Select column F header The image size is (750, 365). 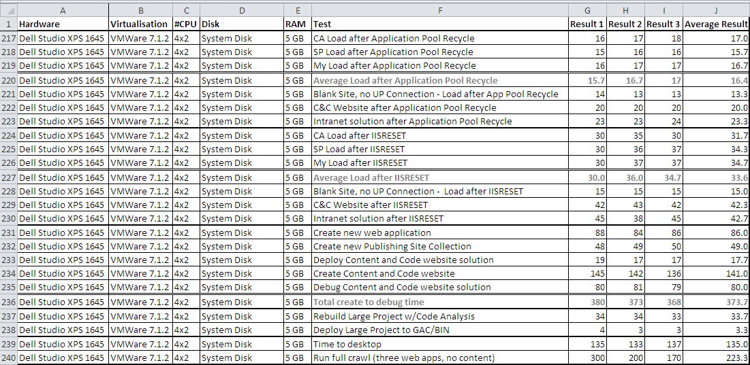pos(439,10)
